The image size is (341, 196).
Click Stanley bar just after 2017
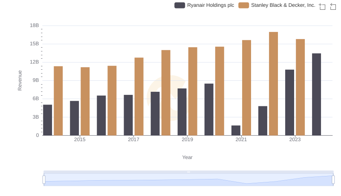coord(139,97)
